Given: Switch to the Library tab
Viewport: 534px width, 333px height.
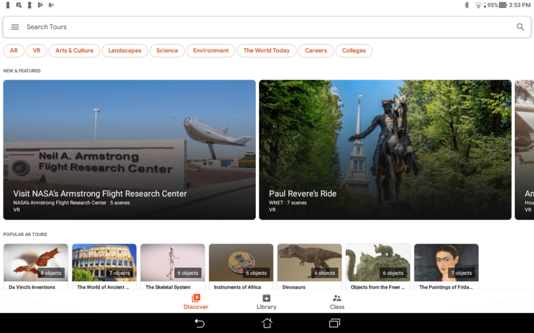Looking at the screenshot, I should tap(266, 301).
